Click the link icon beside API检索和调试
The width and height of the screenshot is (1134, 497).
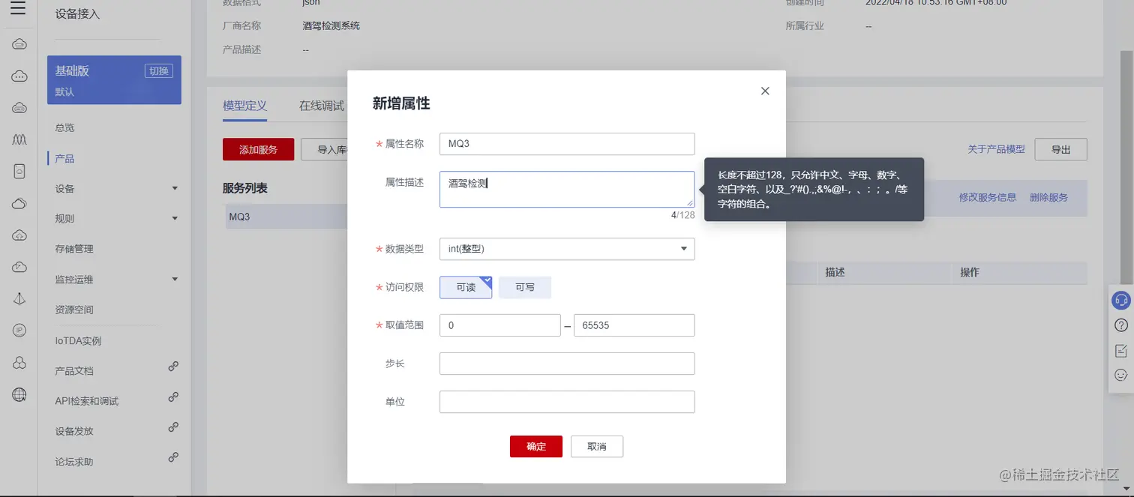click(173, 397)
